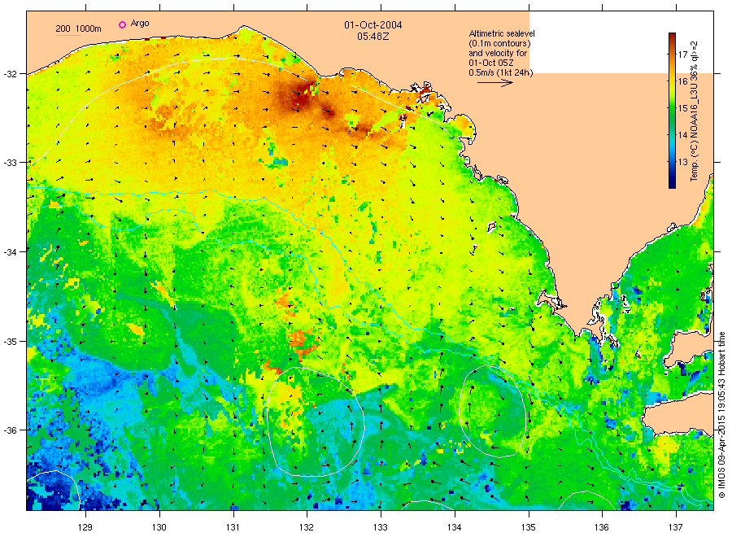Click latitude axis label '-34'
This screenshot has height=537, width=732.
pyautogui.click(x=11, y=252)
